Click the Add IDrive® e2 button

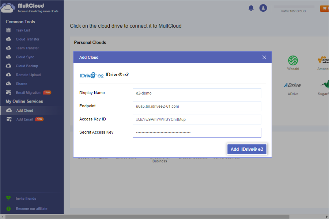click(247, 149)
